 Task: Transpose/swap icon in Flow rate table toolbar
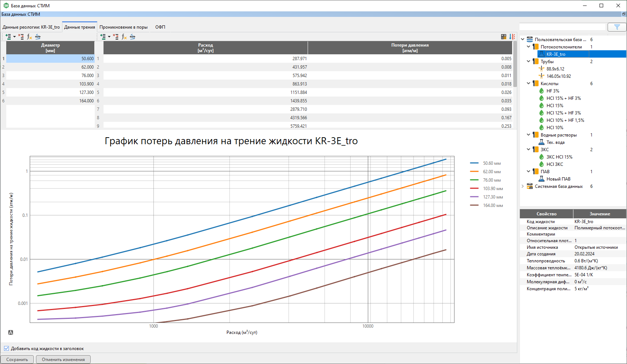(x=133, y=37)
